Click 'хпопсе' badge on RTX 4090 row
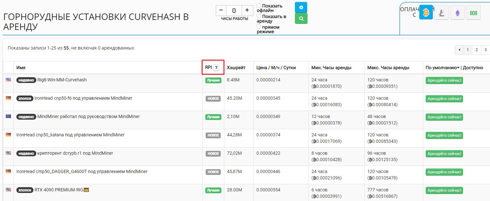The width and height of the screenshot is (490, 201). pyautogui.click(x=25, y=190)
